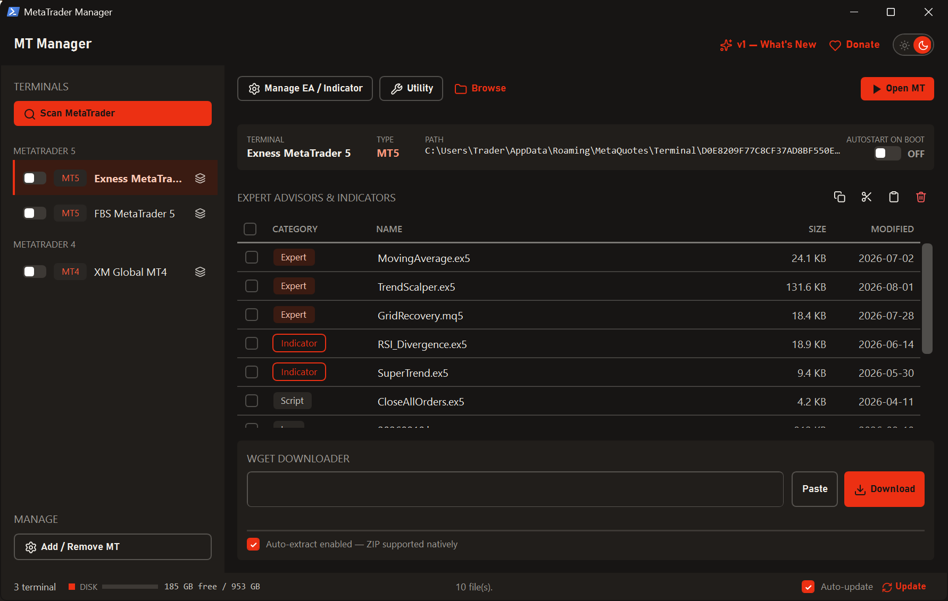Click the cut (scissors) icon
Viewport: 948px width, 601px height.
(x=867, y=197)
